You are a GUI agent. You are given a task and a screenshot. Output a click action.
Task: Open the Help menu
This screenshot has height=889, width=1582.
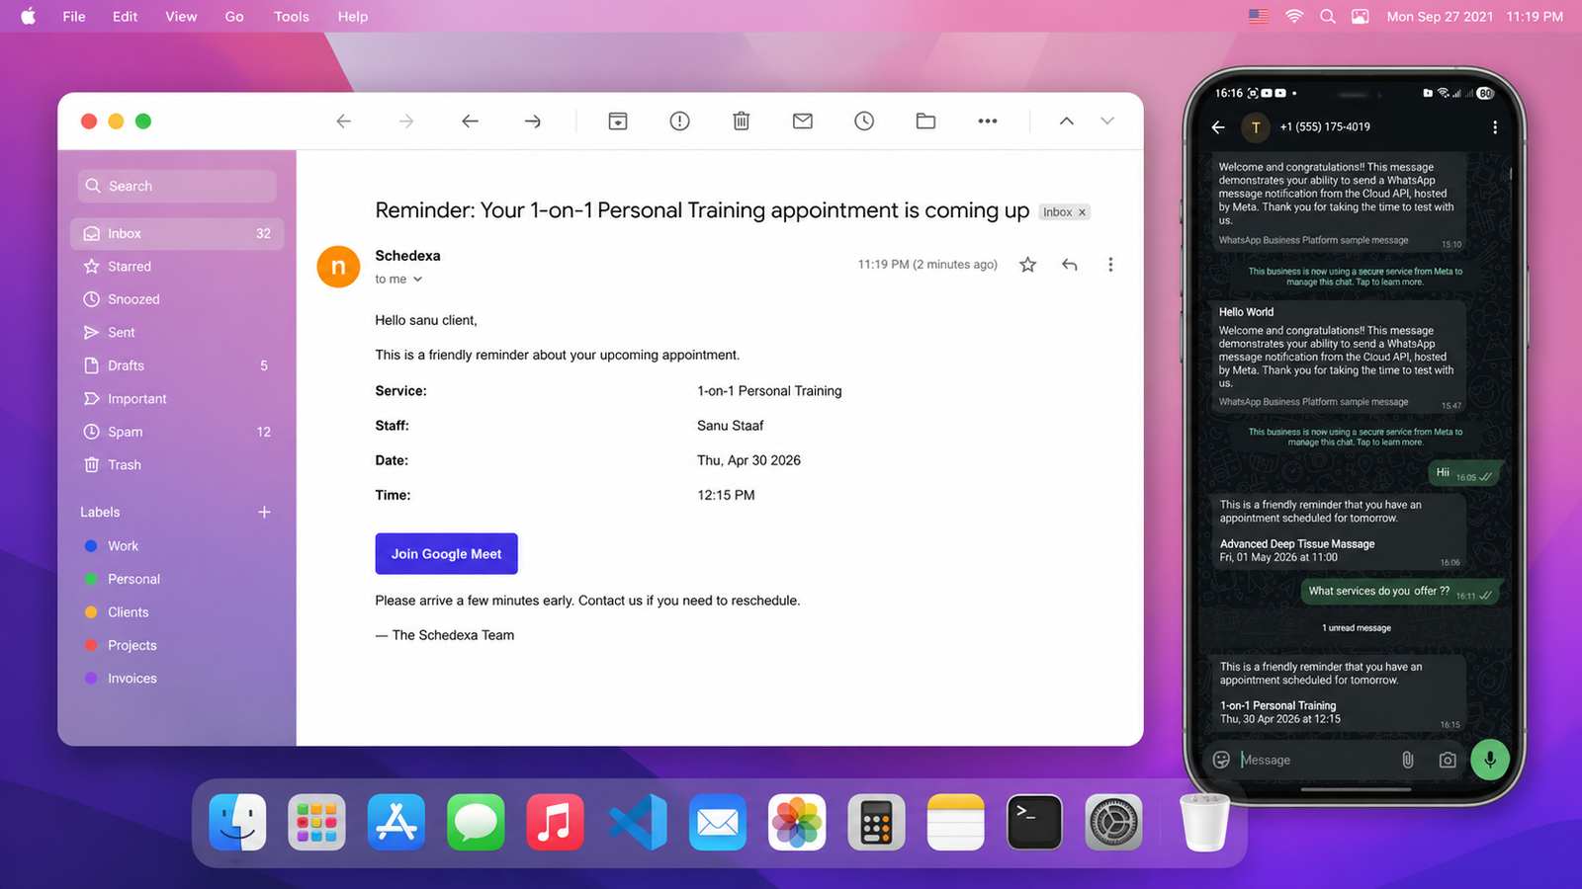(x=353, y=17)
